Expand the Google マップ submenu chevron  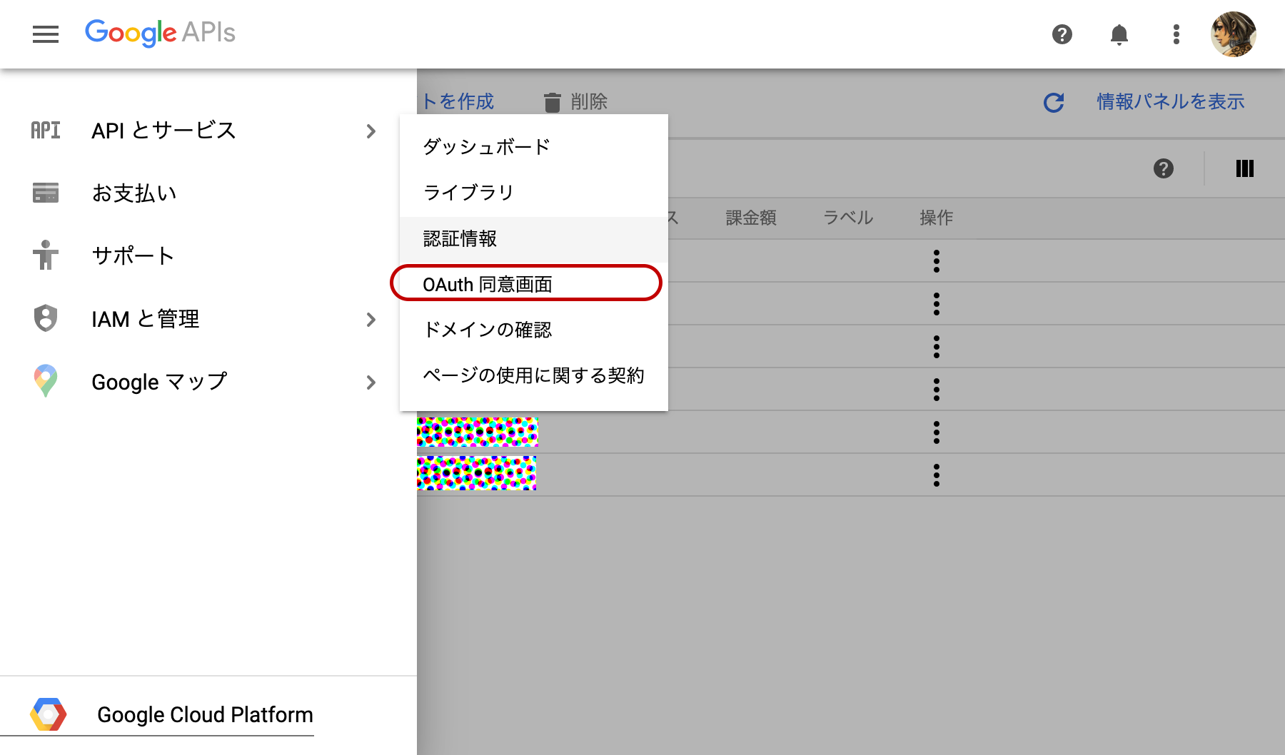371,382
